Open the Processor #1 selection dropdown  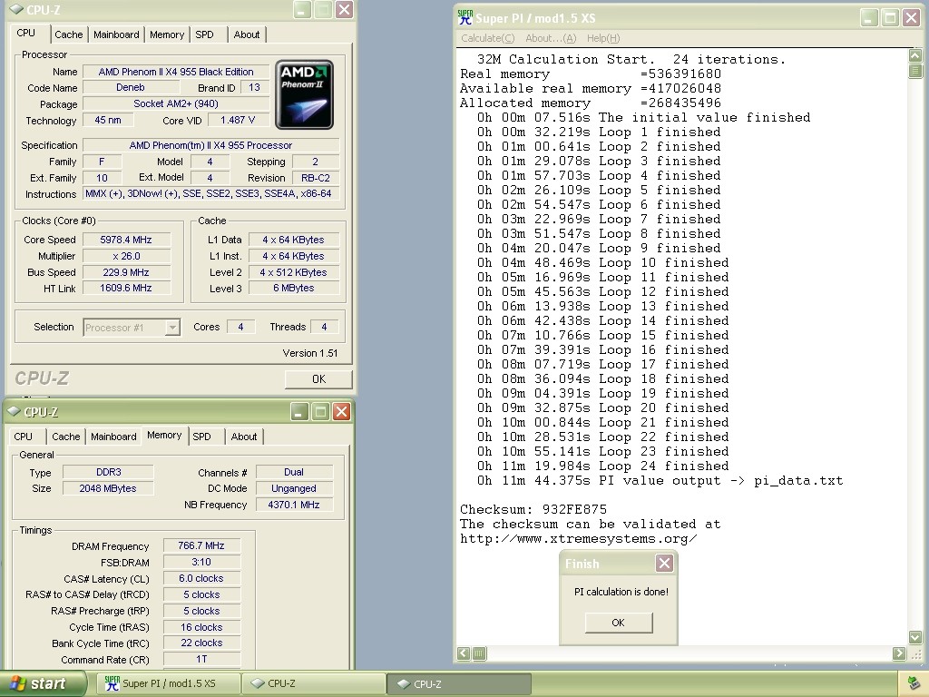click(x=172, y=327)
